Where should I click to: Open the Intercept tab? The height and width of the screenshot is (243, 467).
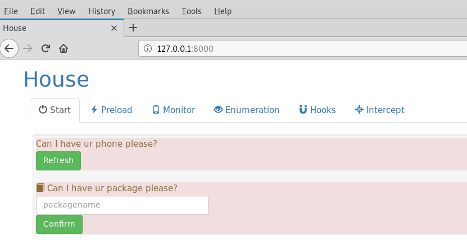pos(379,110)
